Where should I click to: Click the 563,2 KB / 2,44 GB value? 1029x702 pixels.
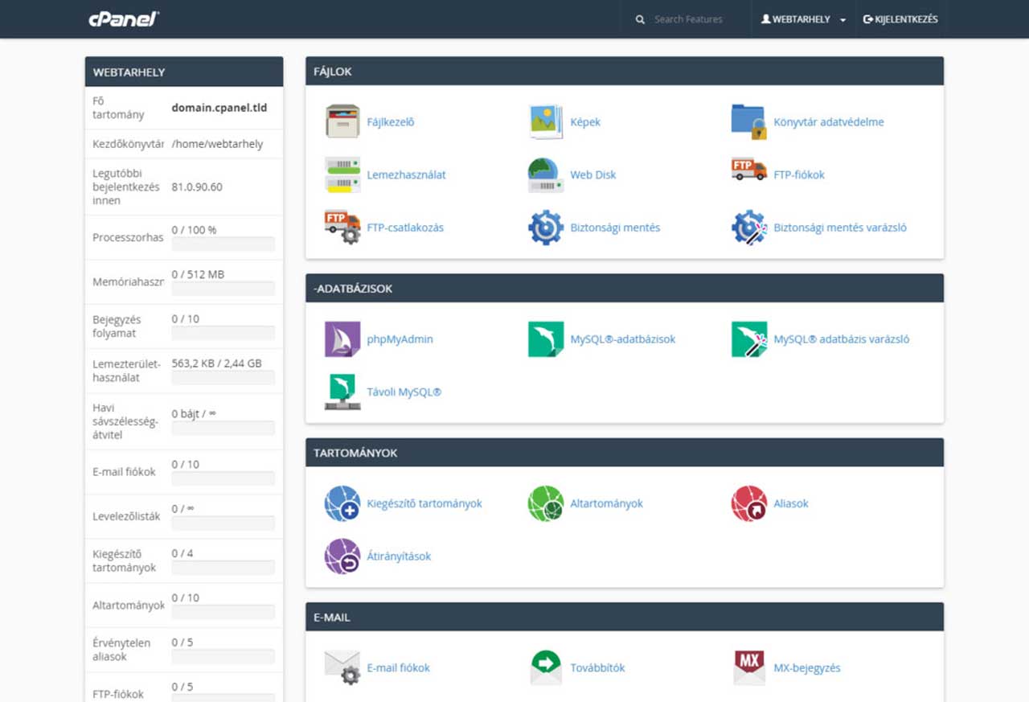[217, 363]
